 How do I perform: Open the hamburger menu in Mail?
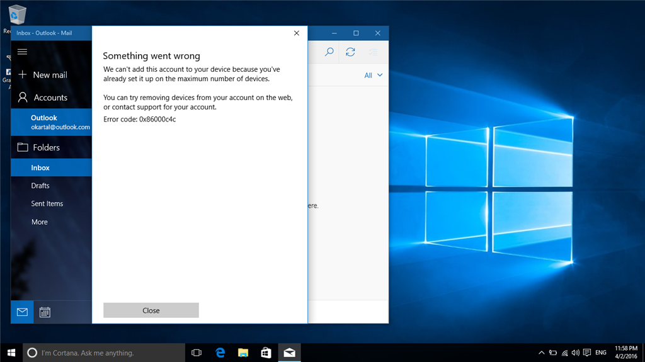[22, 52]
